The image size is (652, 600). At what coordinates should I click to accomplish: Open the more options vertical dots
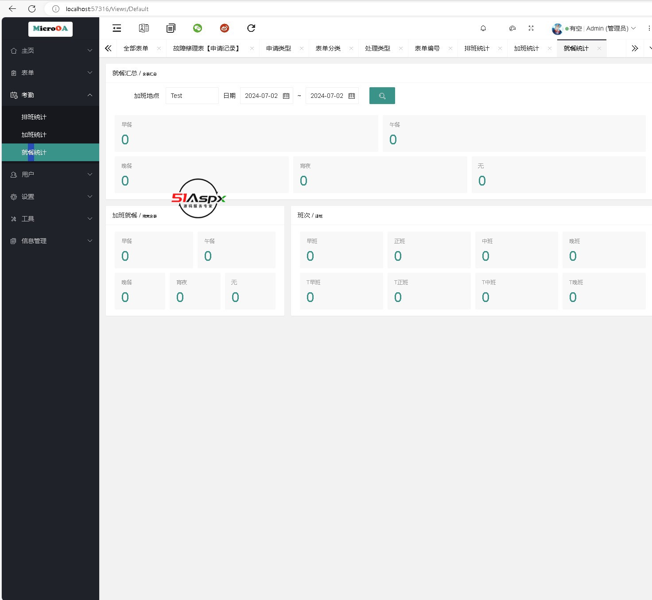tap(649, 28)
